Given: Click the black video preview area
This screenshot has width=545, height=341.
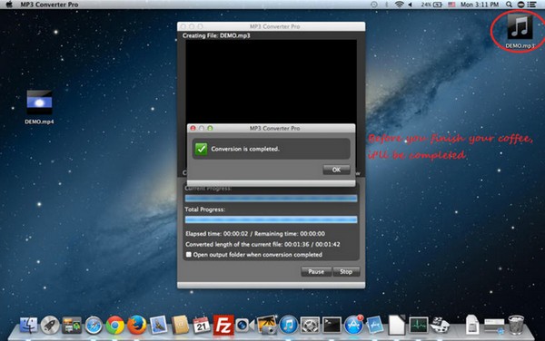Looking at the screenshot, I should tap(271, 82).
